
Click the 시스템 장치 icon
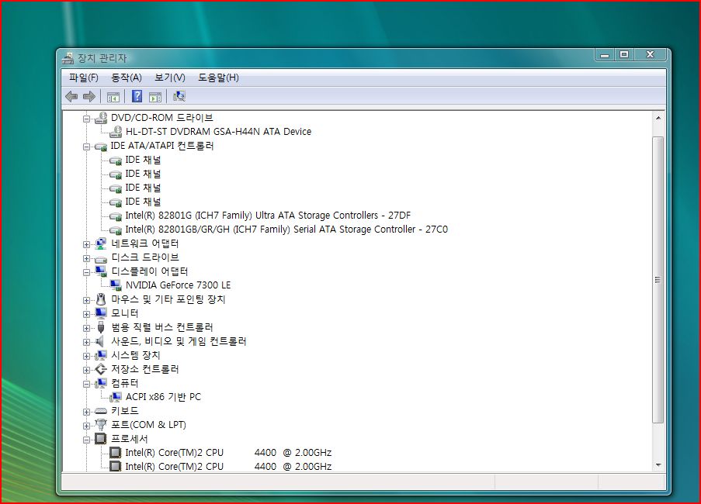(101, 355)
